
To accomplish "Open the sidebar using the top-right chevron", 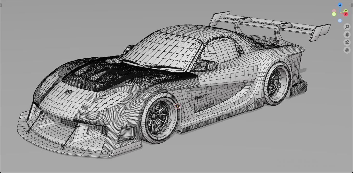I will tap(351, 5).
